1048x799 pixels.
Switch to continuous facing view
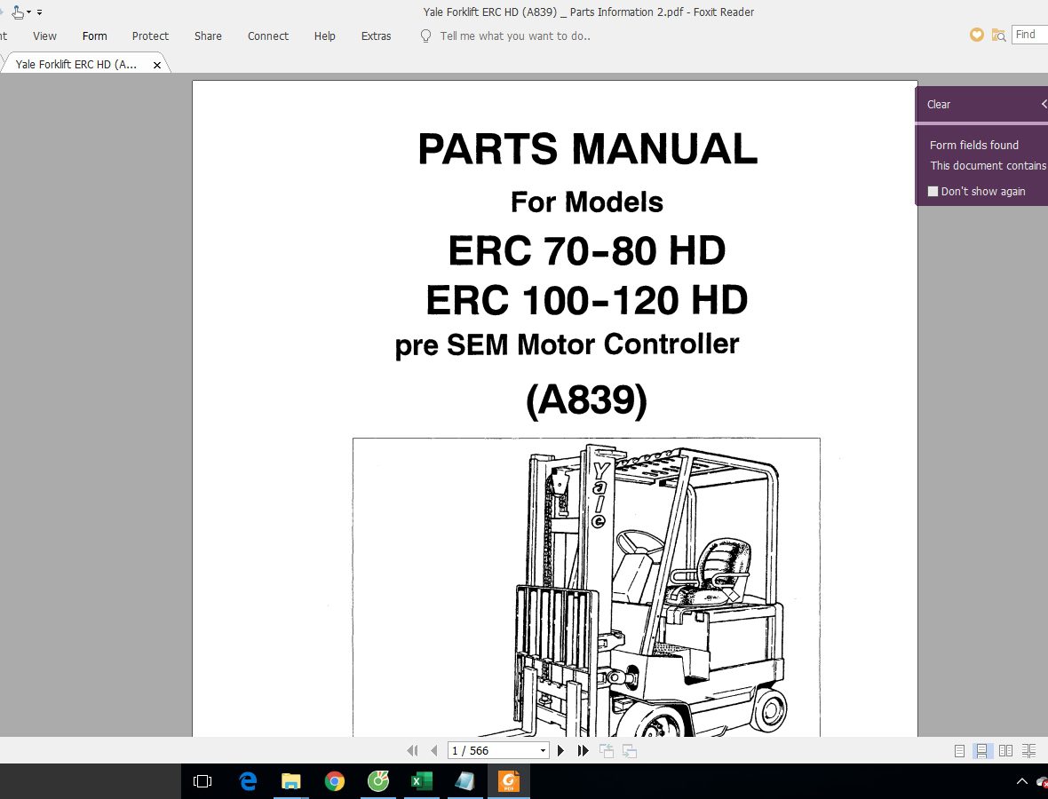pos(1028,751)
